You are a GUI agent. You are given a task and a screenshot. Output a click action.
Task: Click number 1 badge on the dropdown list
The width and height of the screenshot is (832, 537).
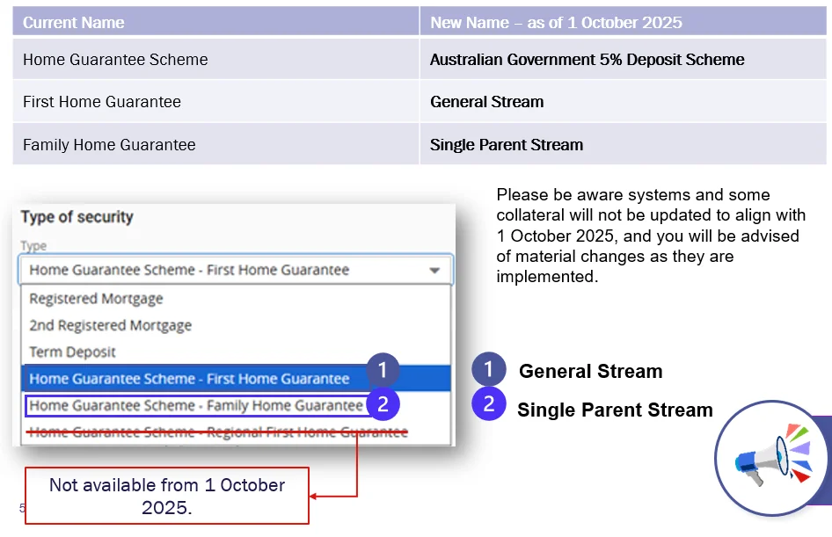(383, 370)
